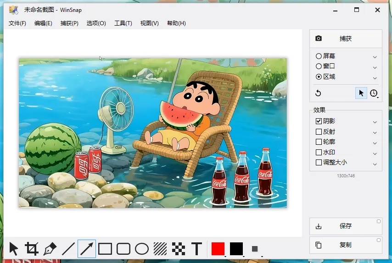Select the Rounded Rectangle tool
The image size is (392, 263).
pos(123,249)
